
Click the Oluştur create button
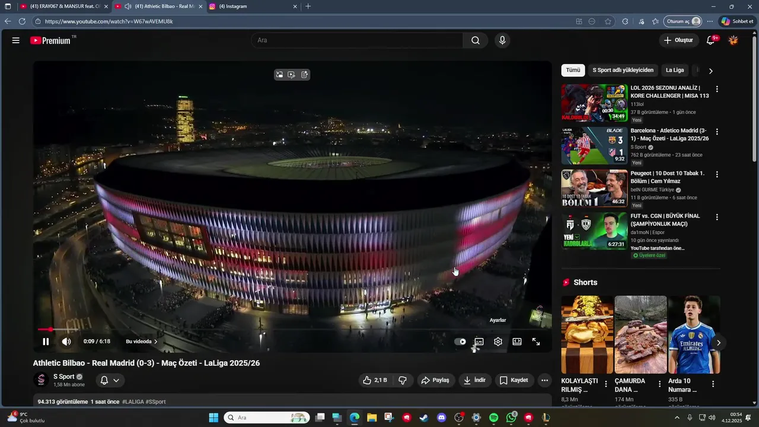(x=678, y=40)
